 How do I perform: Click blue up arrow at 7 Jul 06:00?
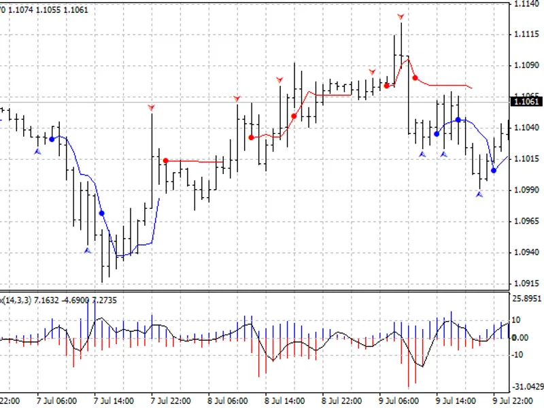pyautogui.click(x=38, y=152)
